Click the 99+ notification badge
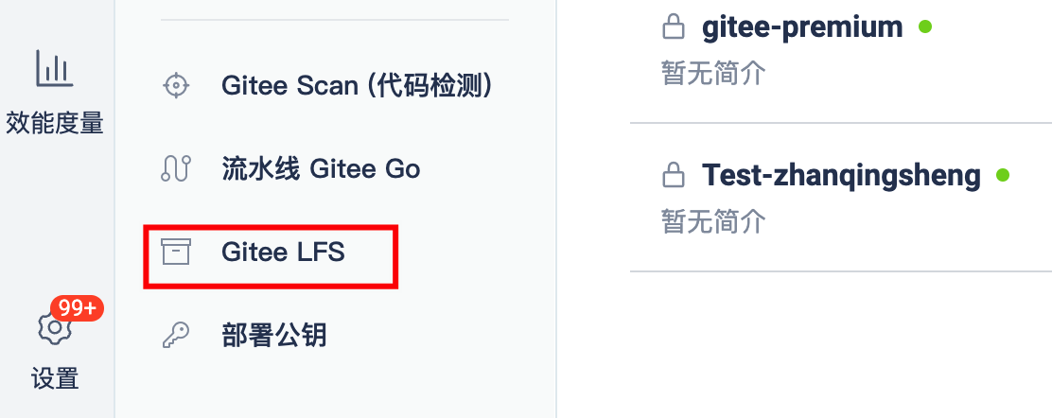This screenshot has width=1052, height=418. (x=79, y=308)
